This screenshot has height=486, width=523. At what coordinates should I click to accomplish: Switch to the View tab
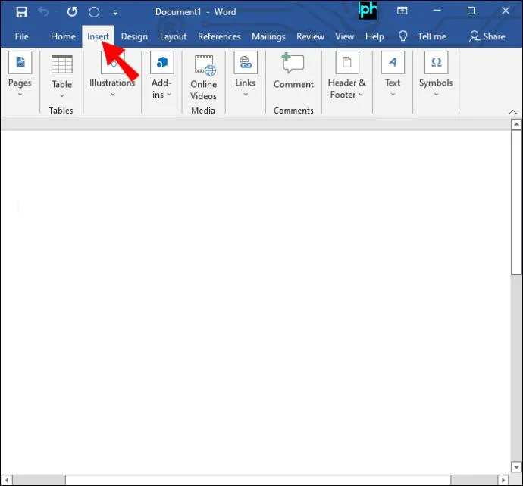pos(345,36)
